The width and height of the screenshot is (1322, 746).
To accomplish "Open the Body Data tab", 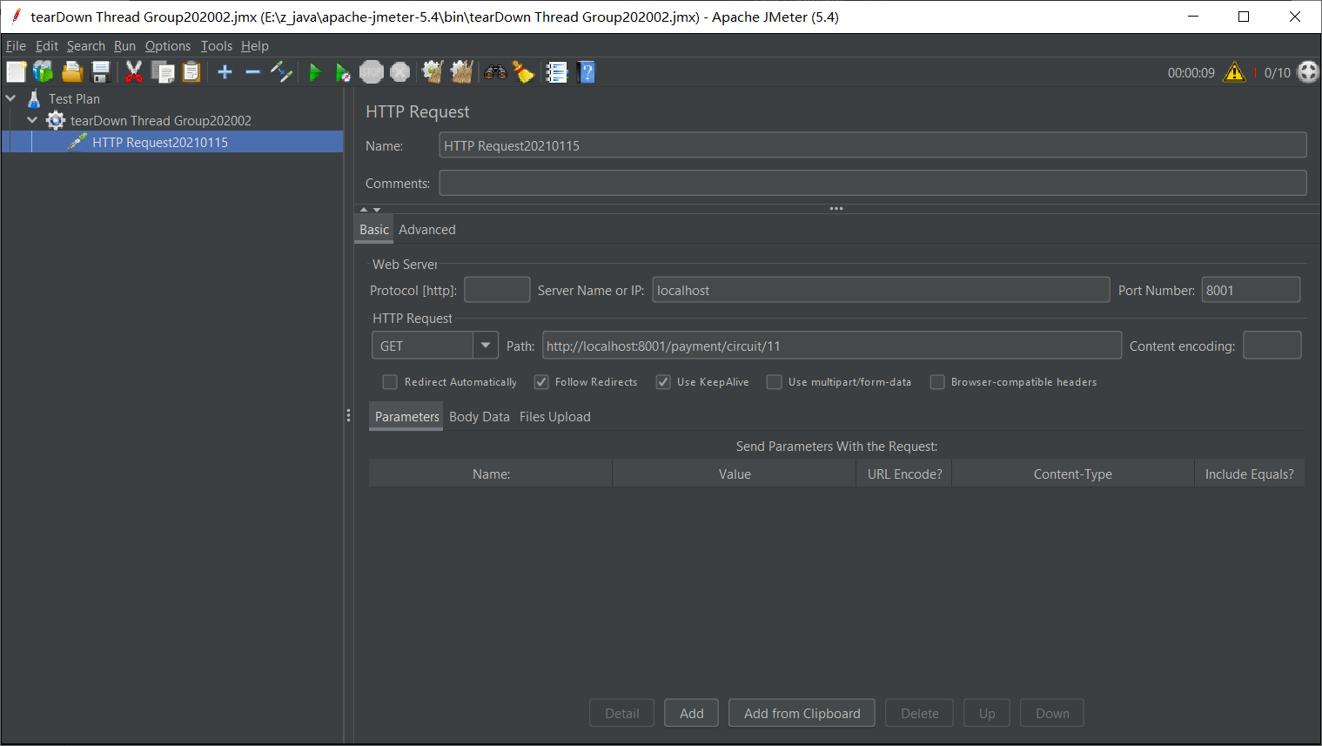I will pyautogui.click(x=480, y=417).
